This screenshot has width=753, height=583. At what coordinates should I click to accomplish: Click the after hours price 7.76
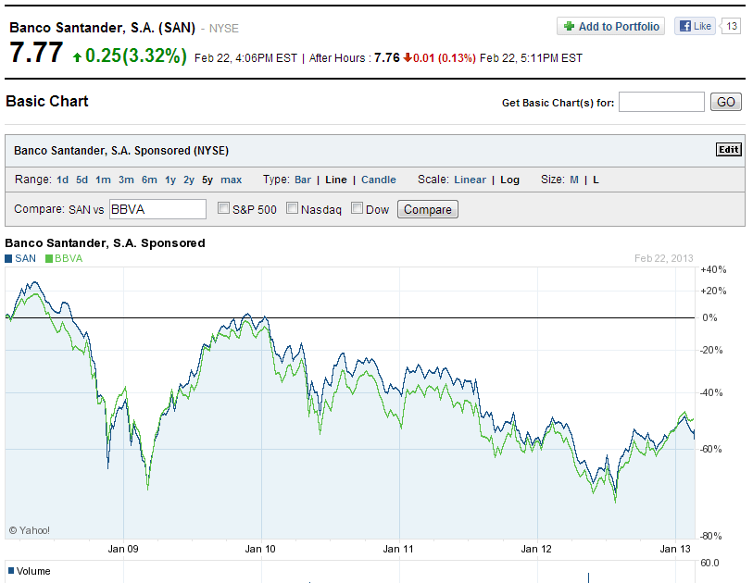387,58
